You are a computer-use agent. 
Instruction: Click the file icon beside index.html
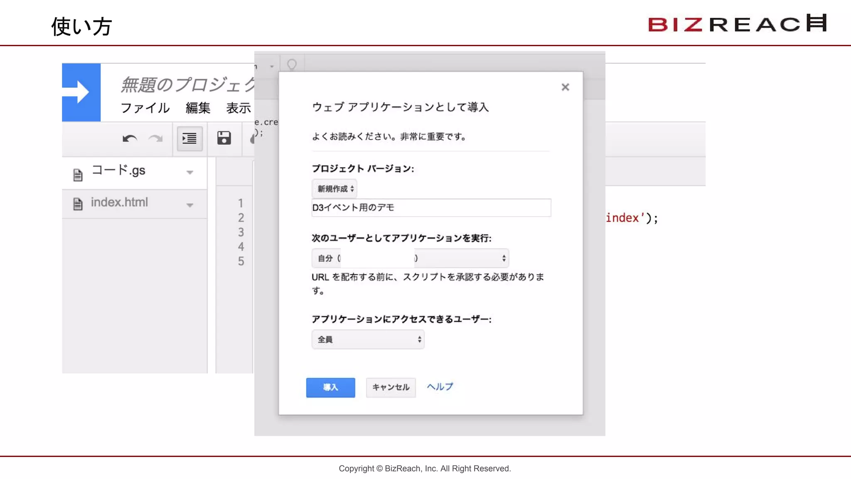78,204
